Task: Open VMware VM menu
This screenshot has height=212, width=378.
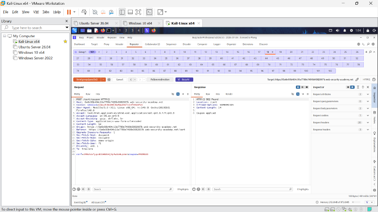Action: 36,12
